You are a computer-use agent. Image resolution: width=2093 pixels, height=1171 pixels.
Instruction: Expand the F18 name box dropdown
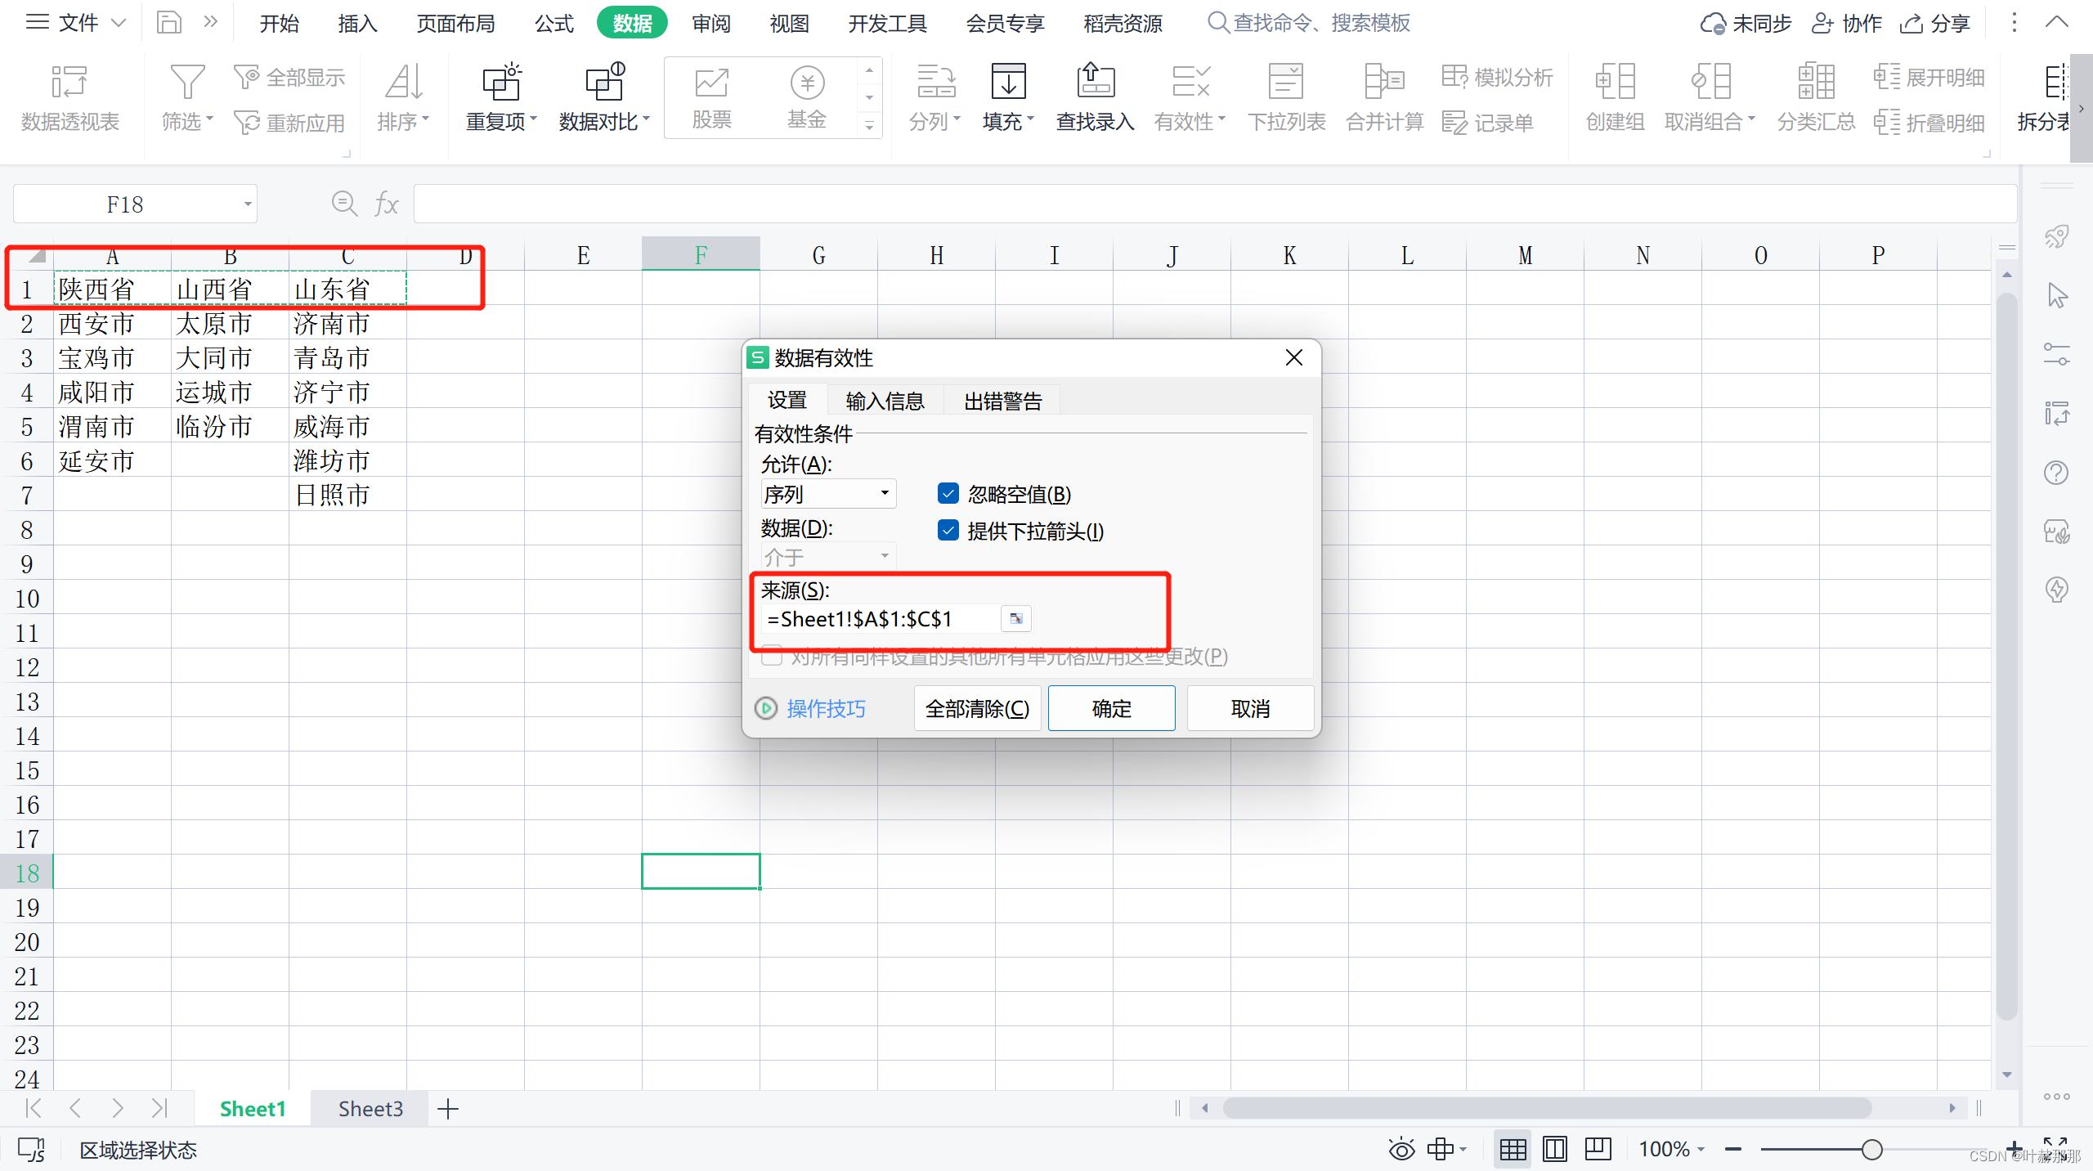point(247,204)
